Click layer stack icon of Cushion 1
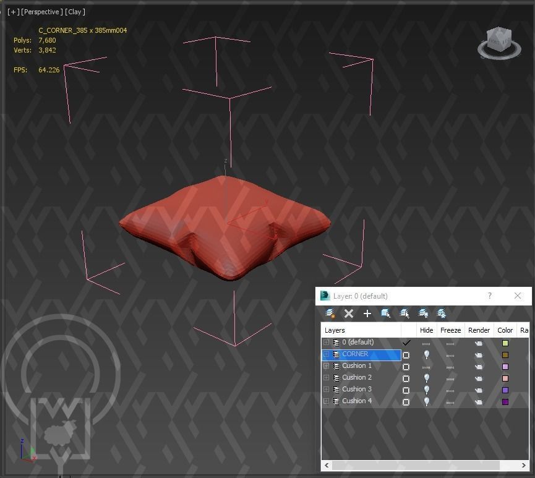Viewport: 535px width, 478px height. 336,366
